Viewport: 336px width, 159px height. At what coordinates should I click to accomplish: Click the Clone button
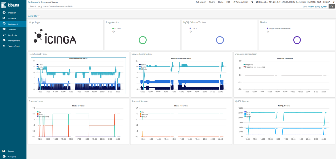220,2
